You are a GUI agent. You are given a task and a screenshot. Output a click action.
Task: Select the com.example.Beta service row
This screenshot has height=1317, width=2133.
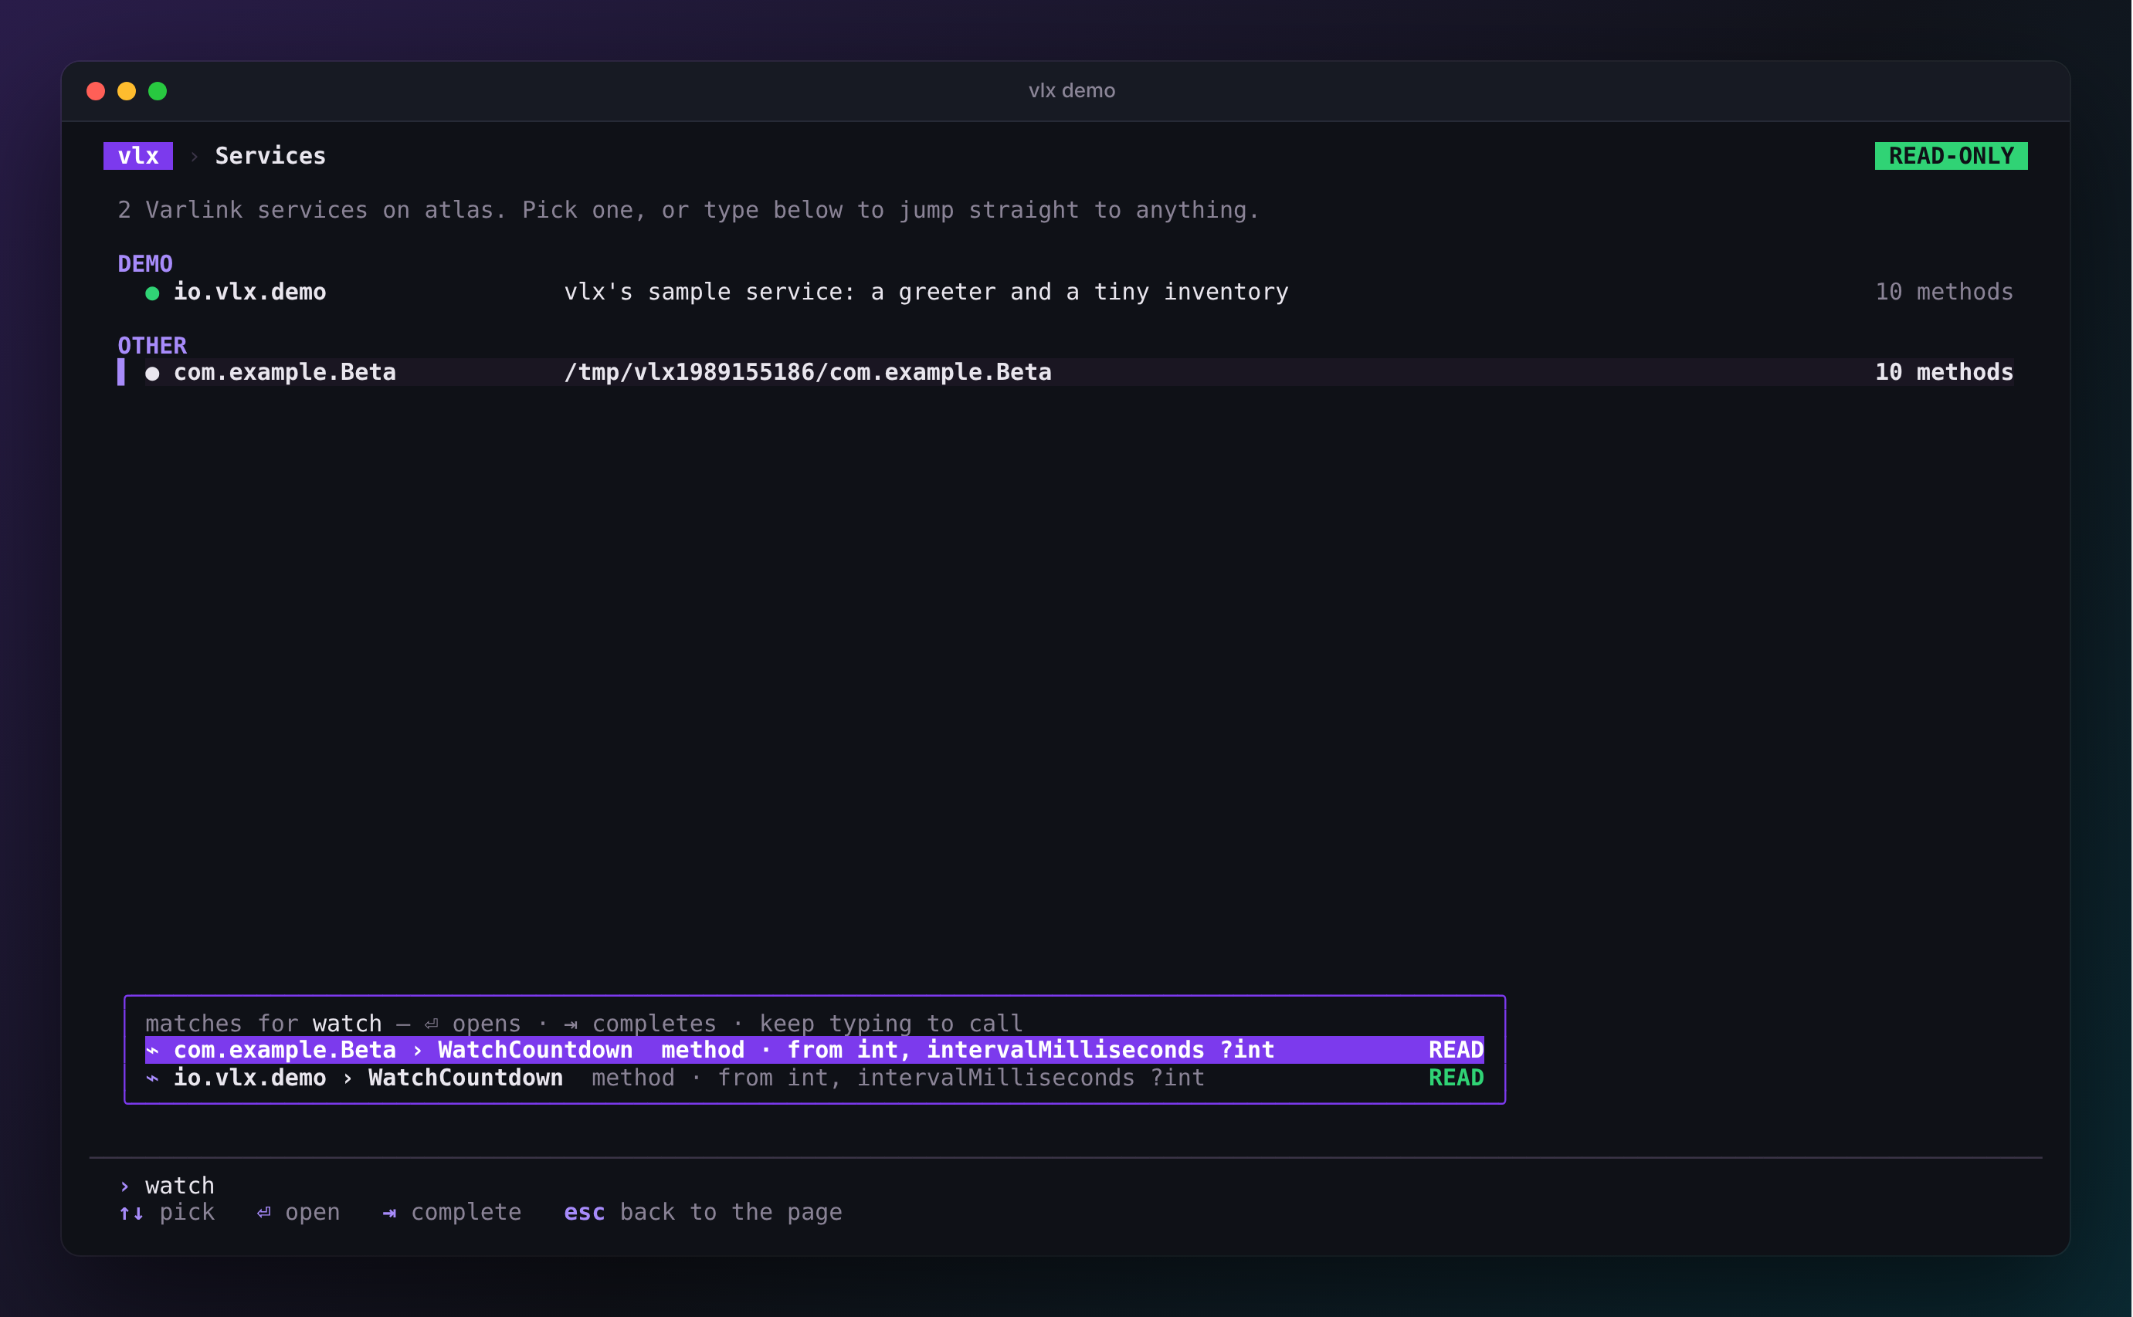1066,372
